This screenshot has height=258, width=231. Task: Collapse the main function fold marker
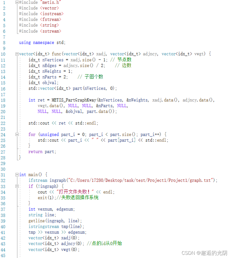click(x=17, y=174)
